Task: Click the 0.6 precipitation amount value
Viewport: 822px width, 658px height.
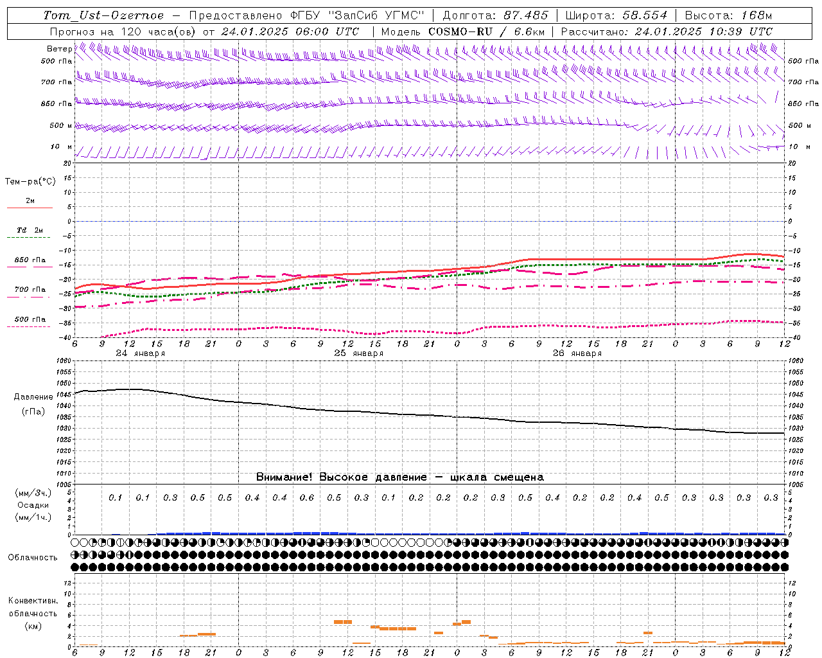Action: point(306,498)
